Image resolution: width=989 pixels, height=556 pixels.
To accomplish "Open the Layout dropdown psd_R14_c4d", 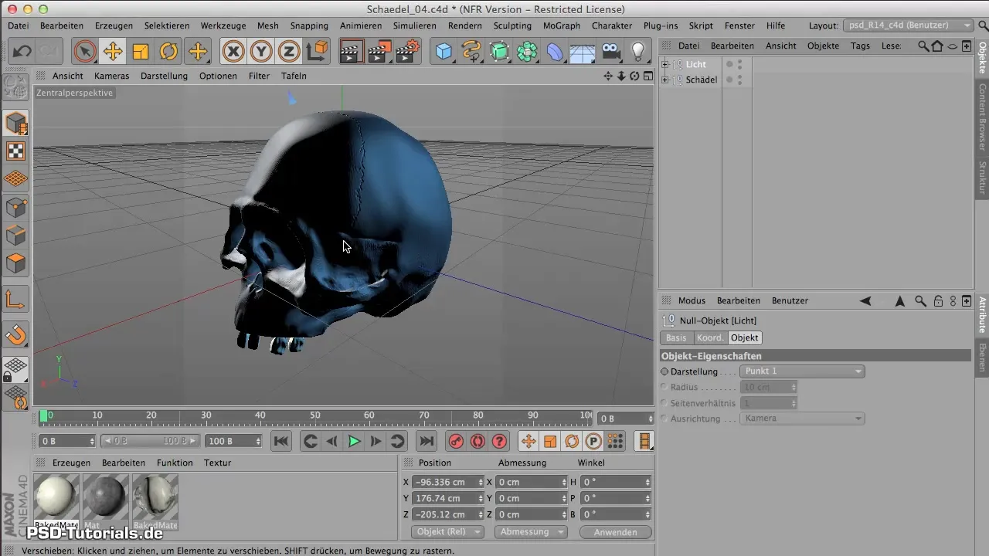I will pos(909,25).
